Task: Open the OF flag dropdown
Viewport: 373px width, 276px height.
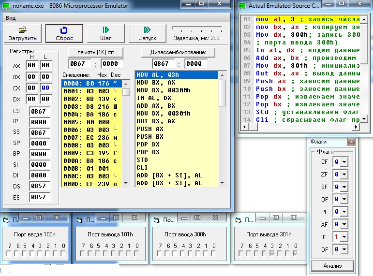Action: (x=344, y=199)
